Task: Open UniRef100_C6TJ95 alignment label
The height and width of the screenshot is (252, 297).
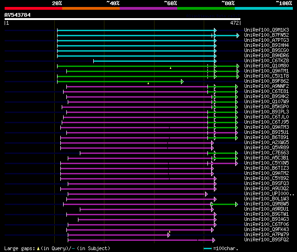Action: click(x=266, y=122)
